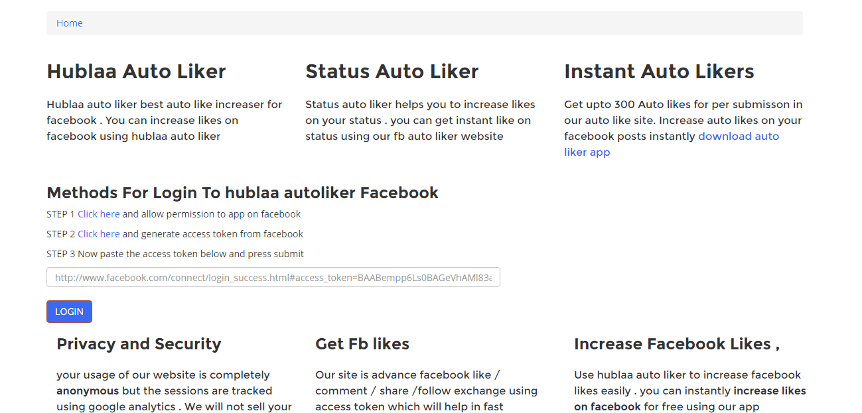Click the STEP 1 Click here link
The image size is (862, 413).
[98, 214]
